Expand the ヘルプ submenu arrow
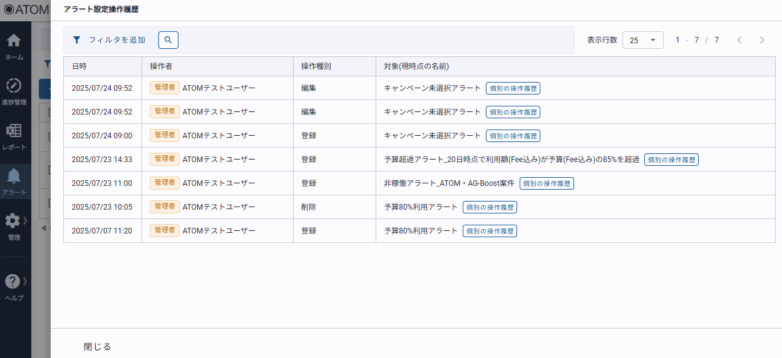Image resolution: width=782 pixels, height=358 pixels. click(x=25, y=281)
